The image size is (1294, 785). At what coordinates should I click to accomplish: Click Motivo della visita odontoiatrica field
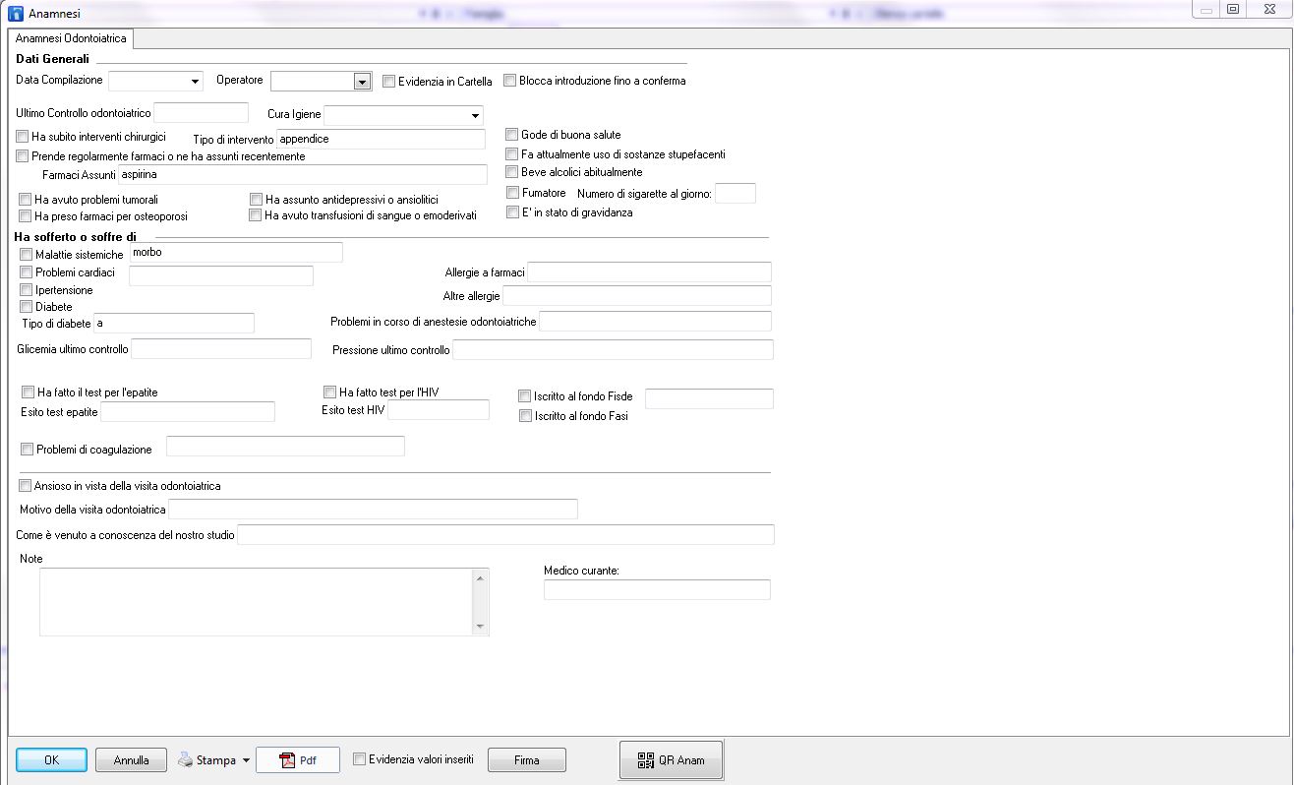click(x=374, y=509)
